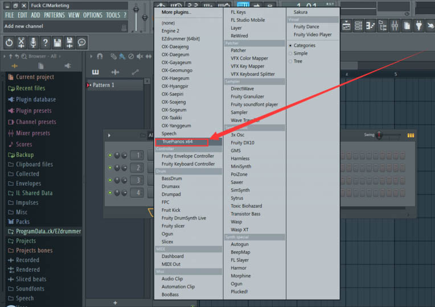
Task: Open the FILE menu
Action: 10,15
